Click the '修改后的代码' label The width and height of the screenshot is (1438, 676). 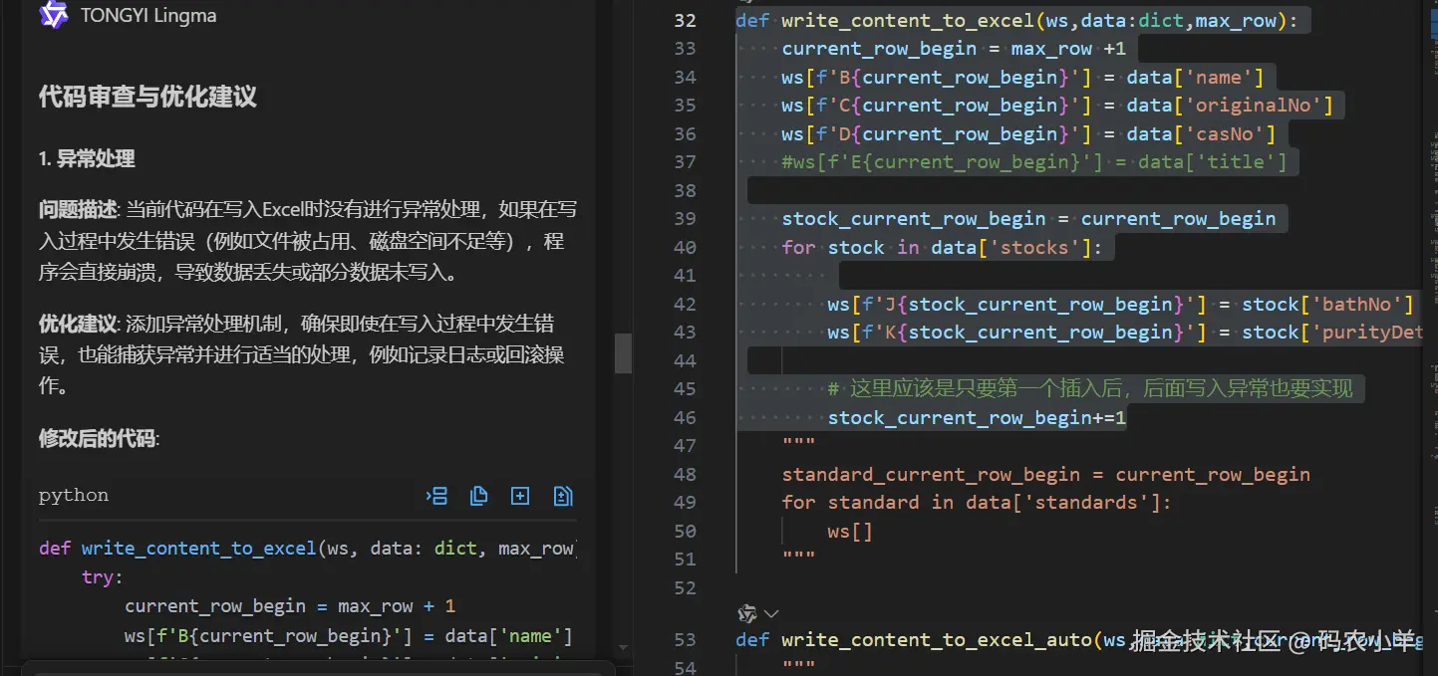pos(97,438)
